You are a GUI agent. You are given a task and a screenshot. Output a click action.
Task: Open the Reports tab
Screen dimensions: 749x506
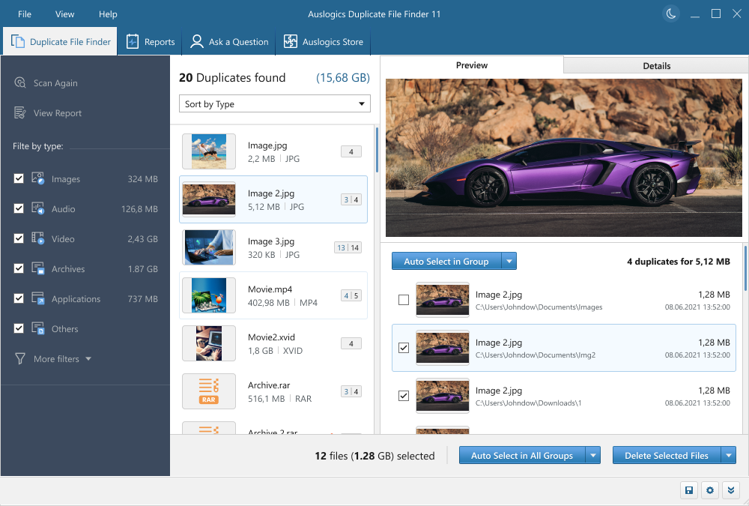coord(151,42)
